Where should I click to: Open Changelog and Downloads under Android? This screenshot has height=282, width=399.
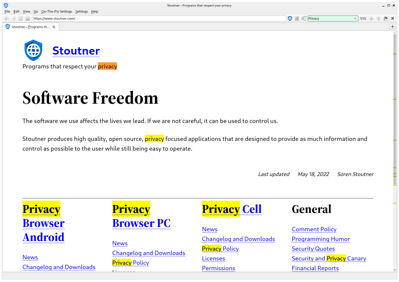click(59, 267)
